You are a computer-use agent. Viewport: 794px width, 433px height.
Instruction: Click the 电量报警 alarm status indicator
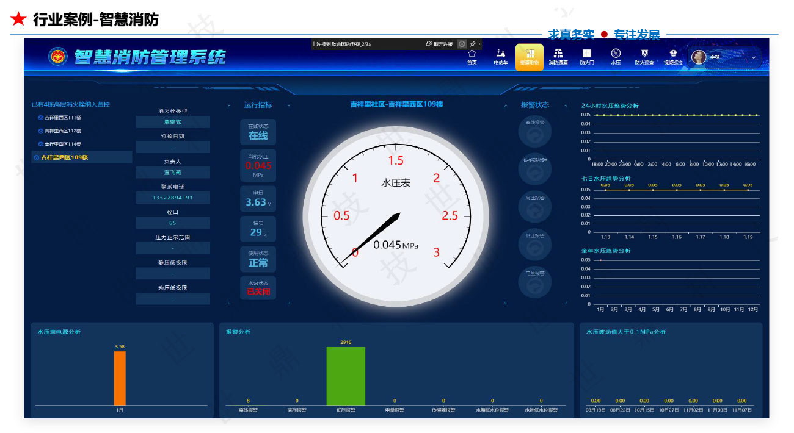(534, 283)
